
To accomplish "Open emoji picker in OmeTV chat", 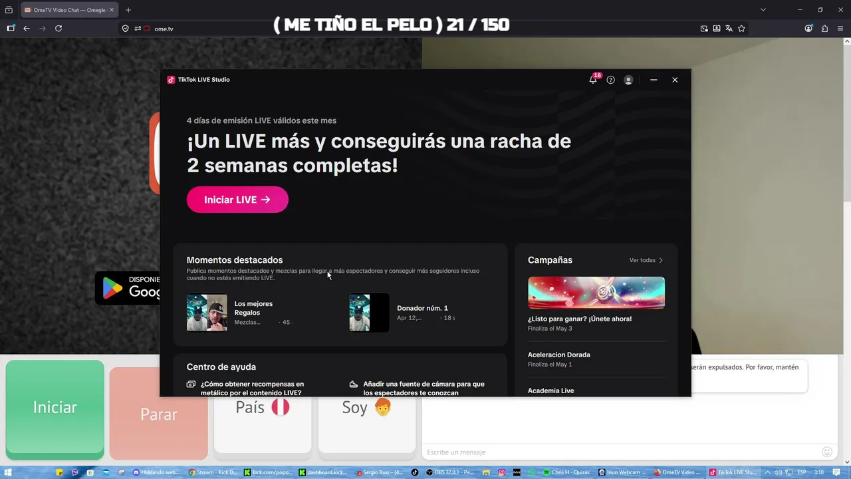I will 827,452.
